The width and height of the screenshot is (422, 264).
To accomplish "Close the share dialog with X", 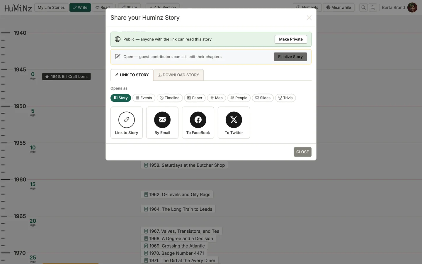I will pos(309,18).
